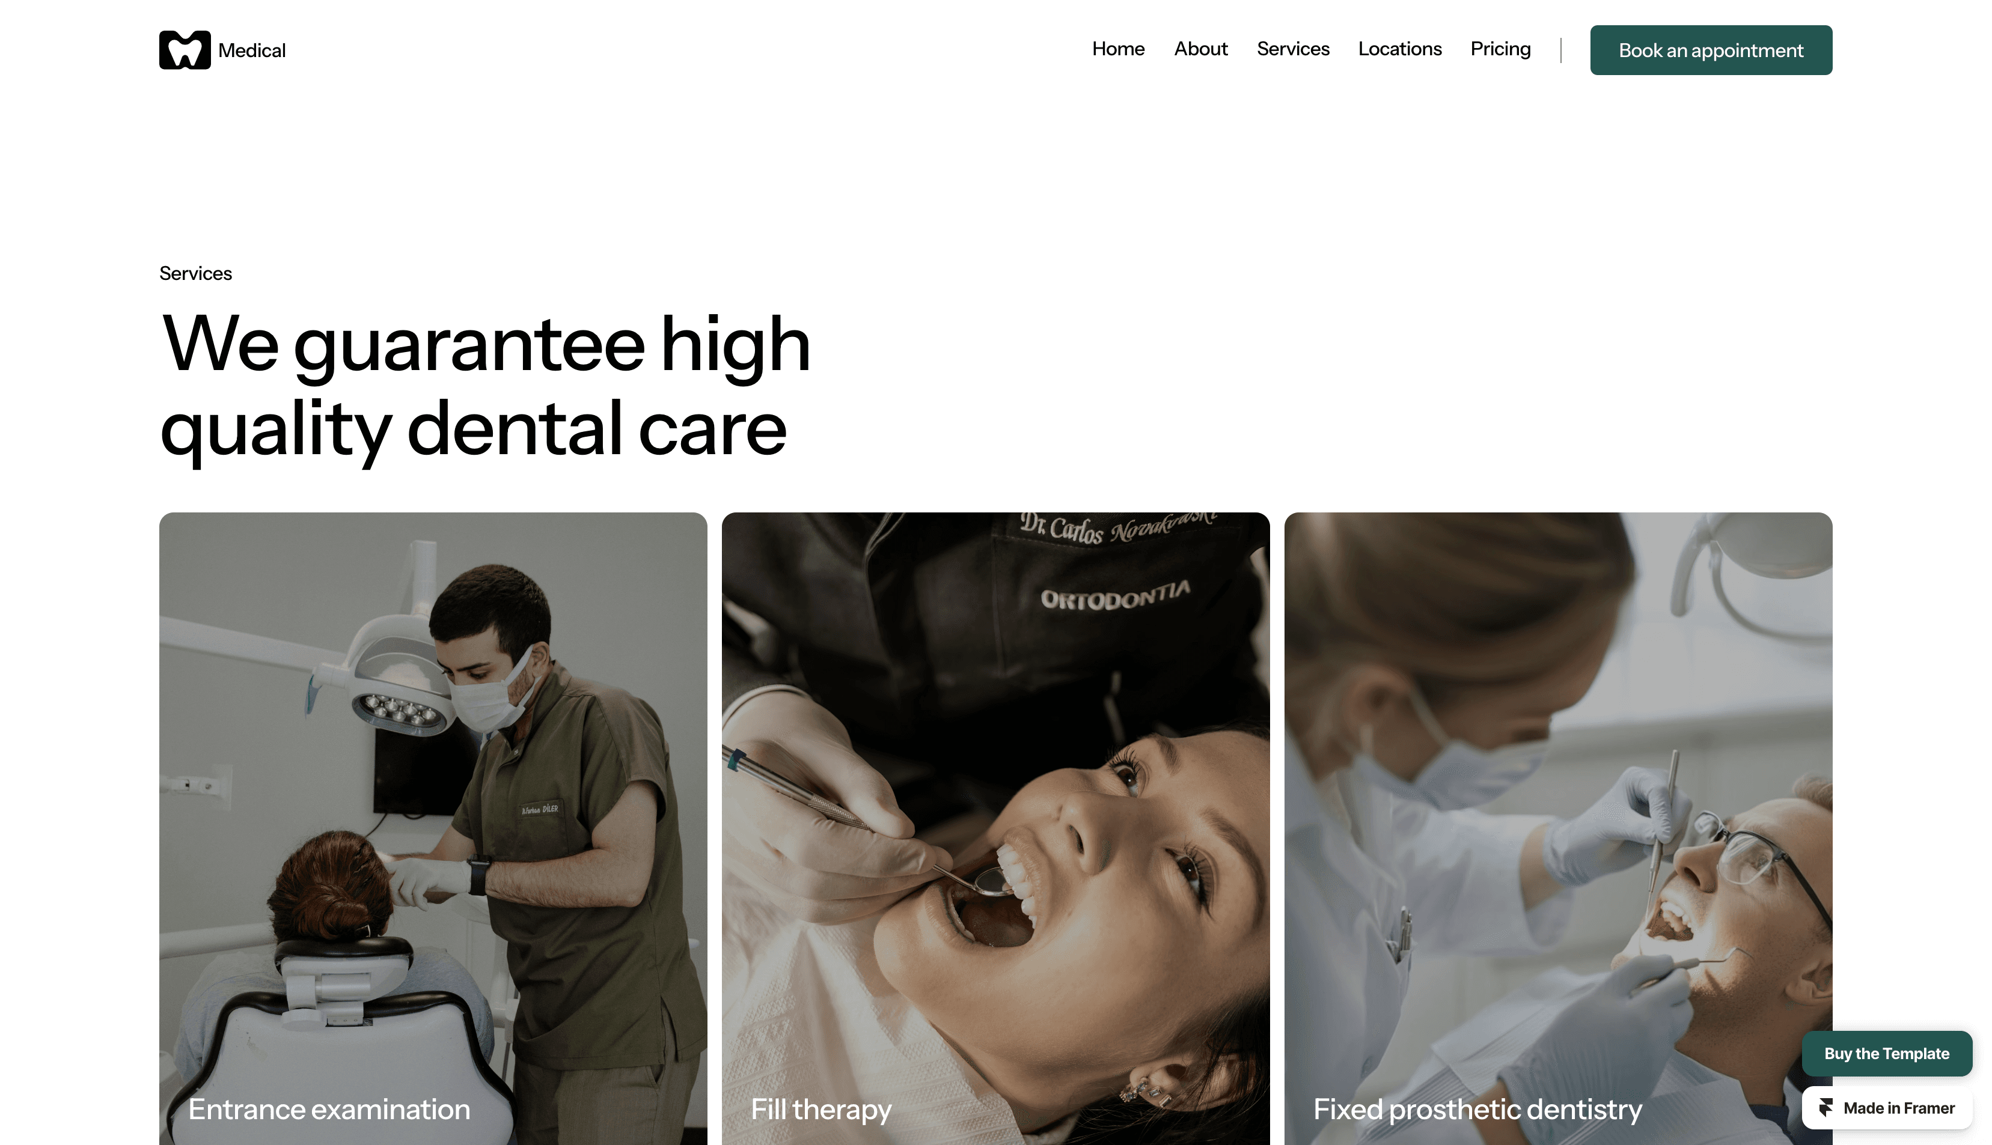
Task: Navigate to Pricing
Action: (1500, 49)
